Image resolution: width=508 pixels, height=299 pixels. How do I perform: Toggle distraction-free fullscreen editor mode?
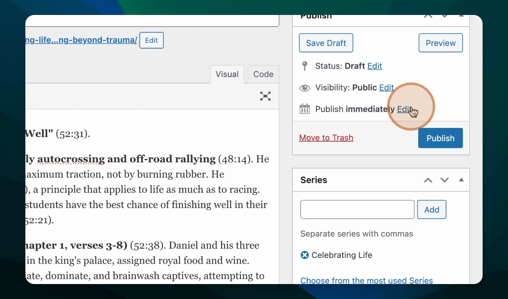click(265, 96)
